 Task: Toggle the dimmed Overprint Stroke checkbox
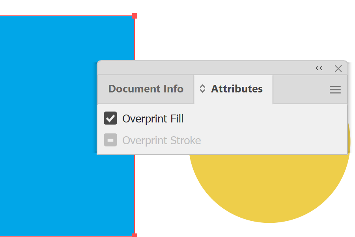point(110,140)
